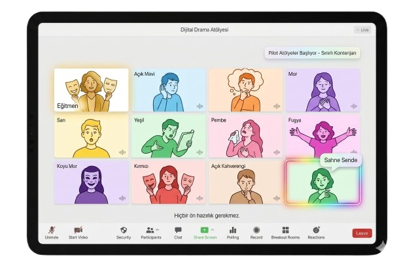Click the audio indicator on Mor tile
Screen dimensions: 401x266
(x=353, y=106)
